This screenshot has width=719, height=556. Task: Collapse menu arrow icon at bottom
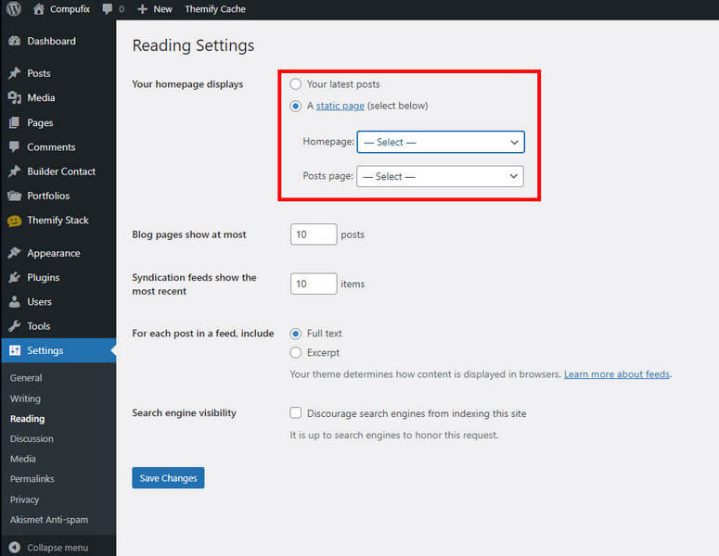tap(14, 548)
